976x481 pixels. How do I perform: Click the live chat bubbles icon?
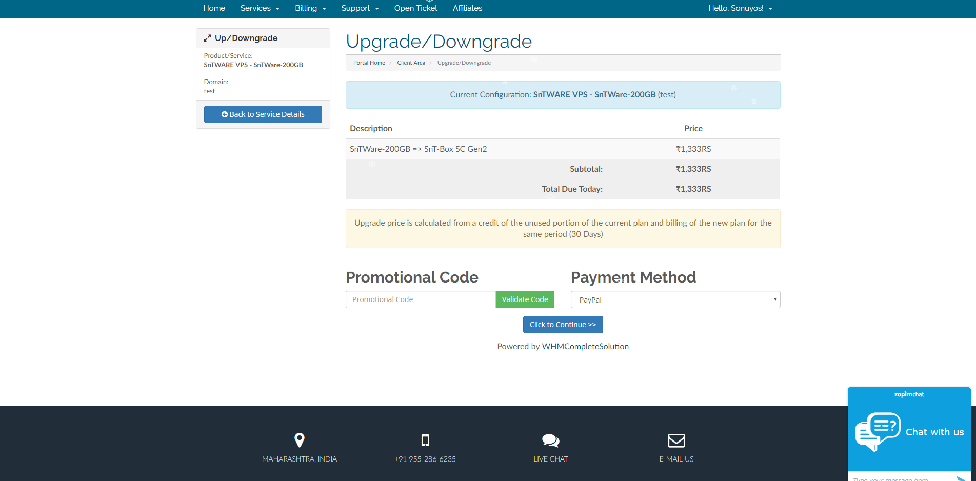[x=551, y=440]
